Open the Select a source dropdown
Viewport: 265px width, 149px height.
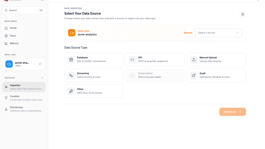coord(218,33)
